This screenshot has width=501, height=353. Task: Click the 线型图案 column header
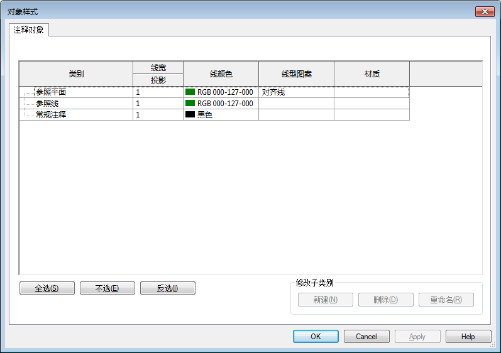click(296, 74)
